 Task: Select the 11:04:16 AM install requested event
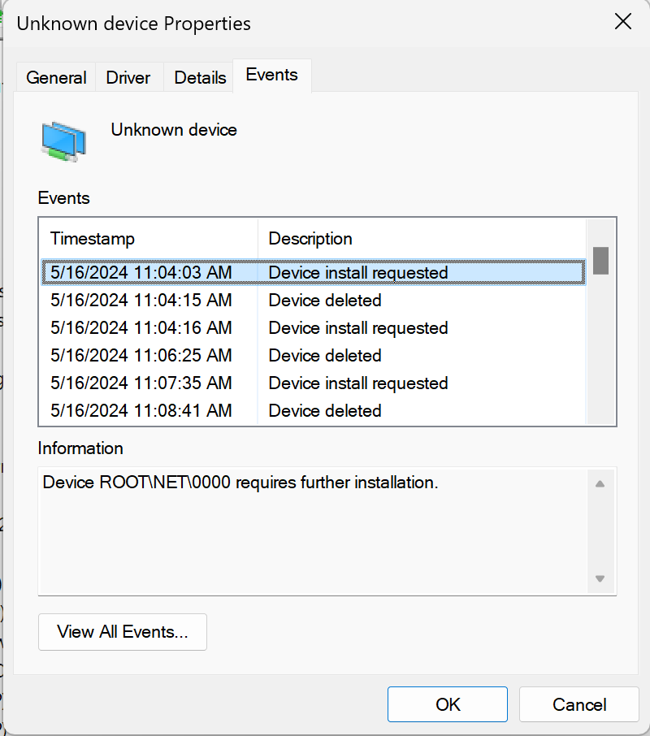coord(313,328)
